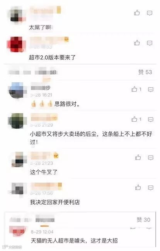Reply to the comment "思路很对。"
The image size is (160, 251).
(151, 89)
